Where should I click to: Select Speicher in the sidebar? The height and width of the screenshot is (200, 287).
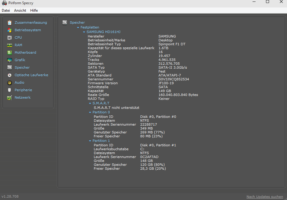point(22,67)
